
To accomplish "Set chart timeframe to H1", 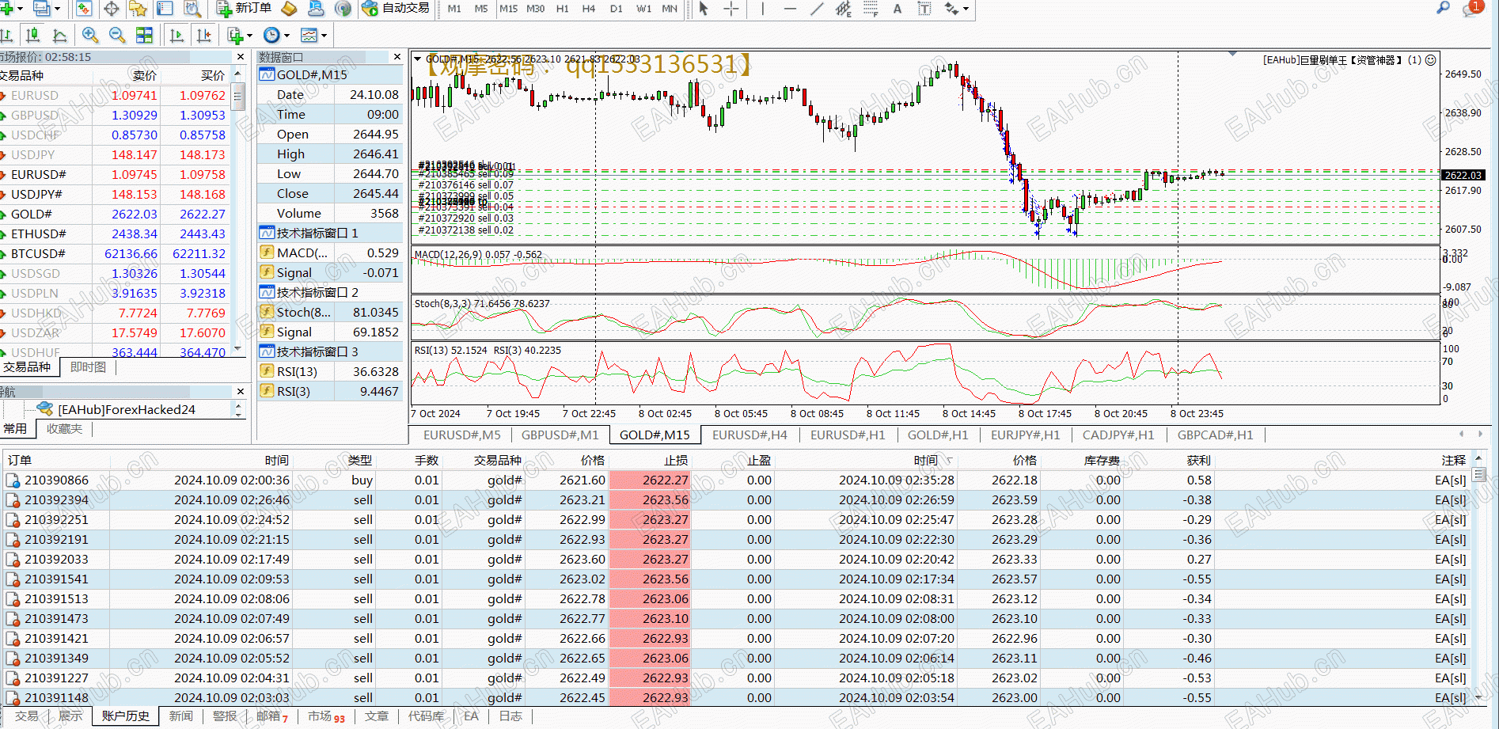I will point(562,9).
